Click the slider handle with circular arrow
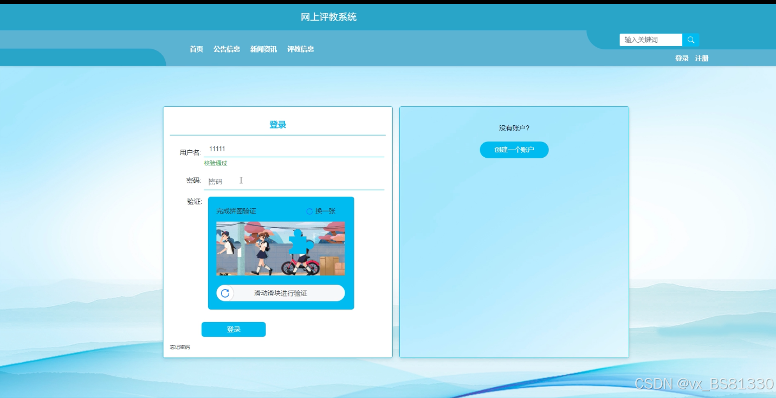The image size is (776, 398). click(225, 293)
